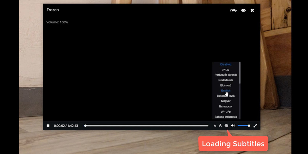Open the 720p quality selector
This screenshot has width=308, height=154.
pyautogui.click(x=233, y=10)
